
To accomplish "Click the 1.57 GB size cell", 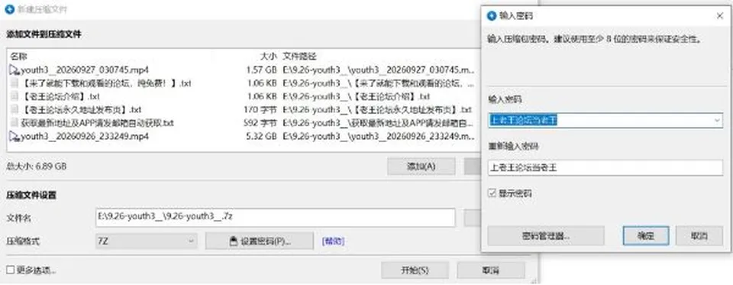I will (261, 70).
